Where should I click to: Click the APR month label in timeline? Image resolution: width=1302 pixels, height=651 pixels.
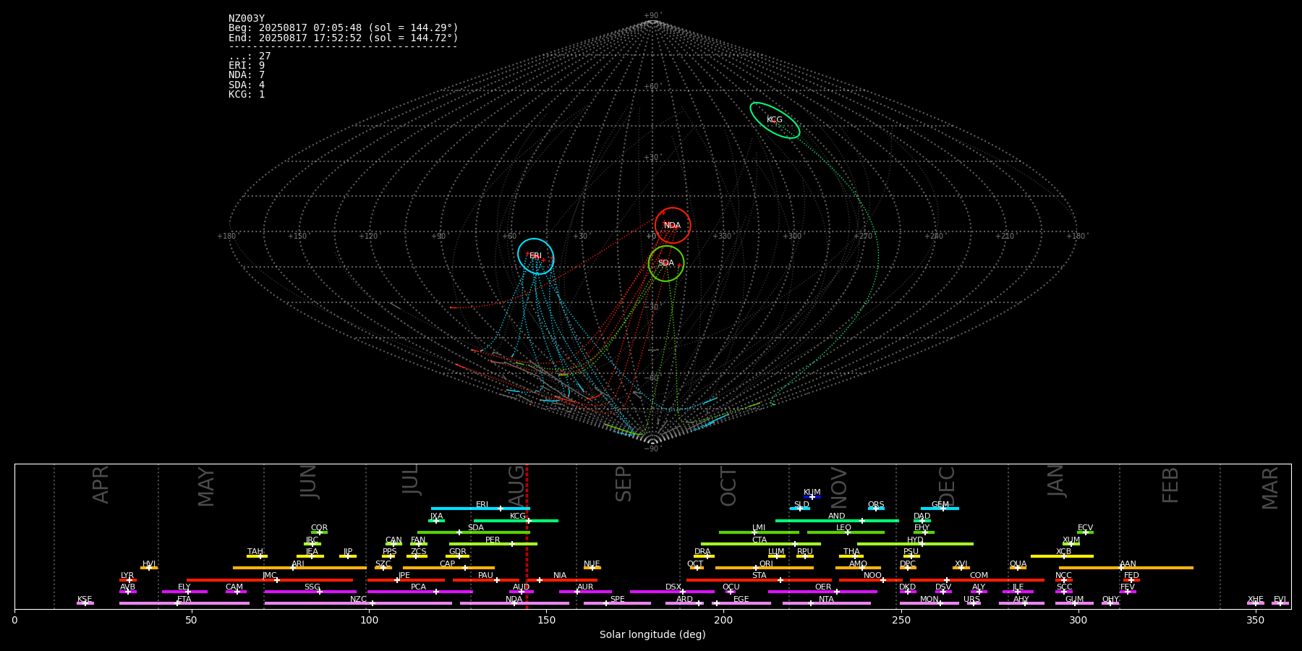click(x=101, y=485)
